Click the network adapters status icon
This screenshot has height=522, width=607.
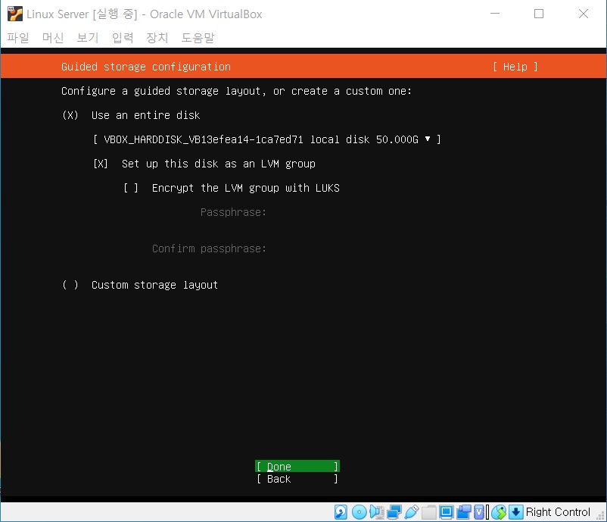tap(394, 512)
